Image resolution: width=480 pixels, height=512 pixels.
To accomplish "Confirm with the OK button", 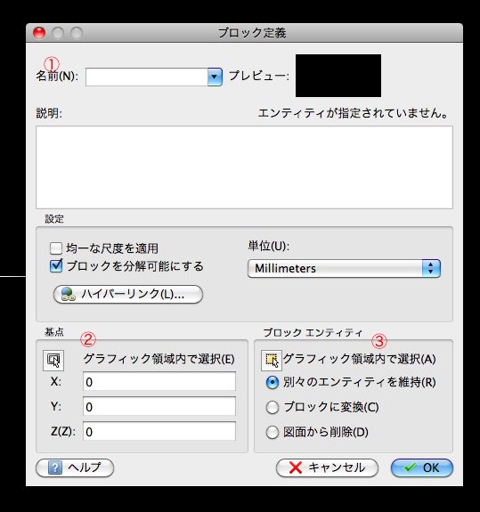I will [422, 467].
